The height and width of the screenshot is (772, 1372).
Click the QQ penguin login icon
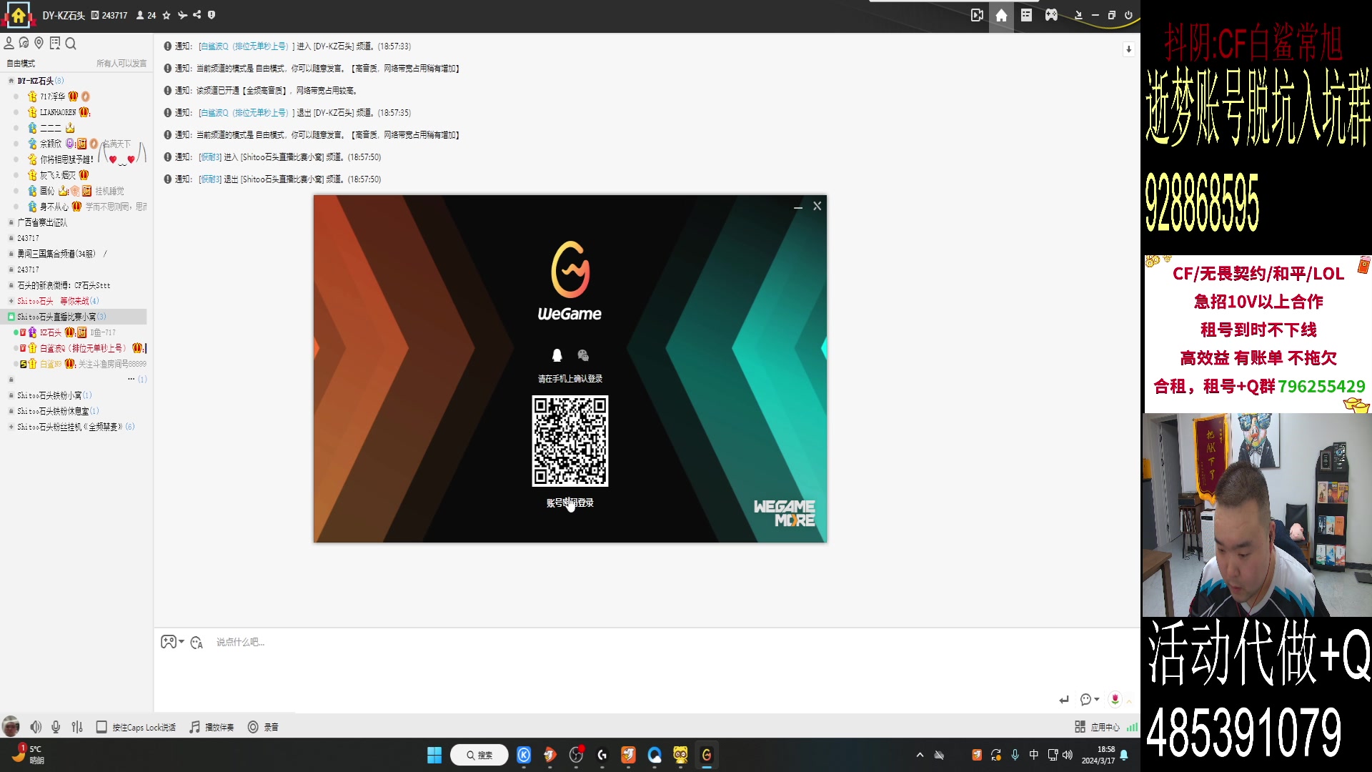(557, 355)
